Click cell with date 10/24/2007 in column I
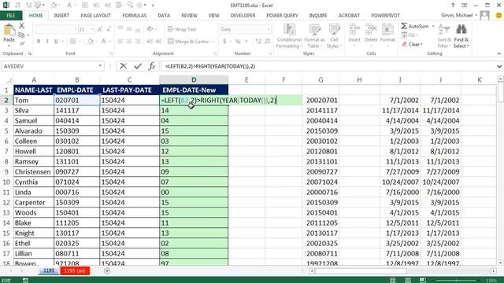This screenshot has width=504, height=283. pyautogui.click(x=400, y=182)
